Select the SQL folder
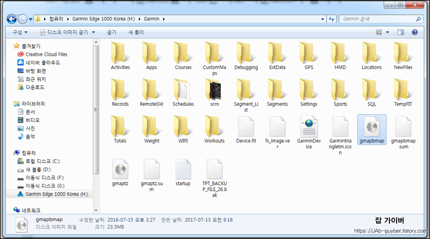 pos(372,93)
